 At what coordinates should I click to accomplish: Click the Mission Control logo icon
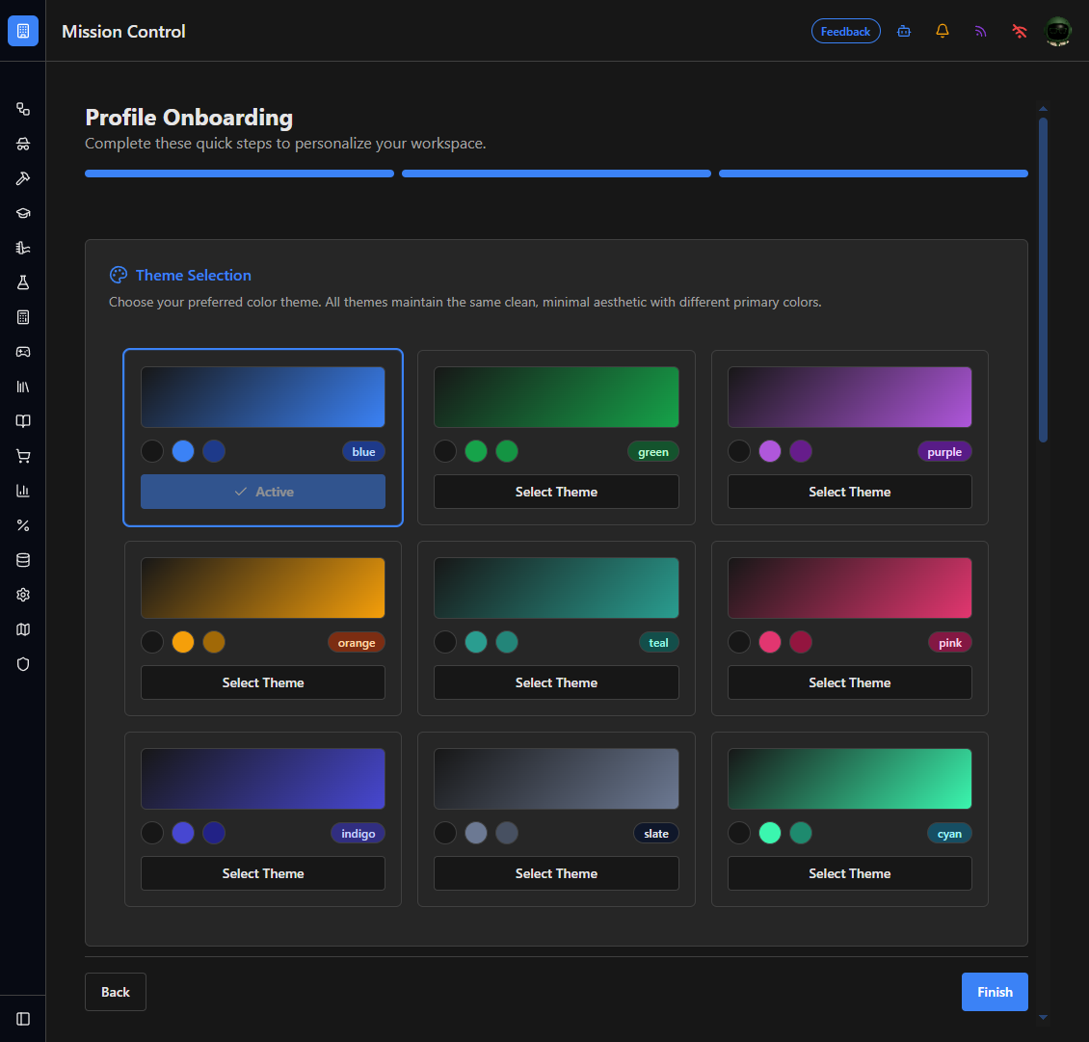click(23, 31)
